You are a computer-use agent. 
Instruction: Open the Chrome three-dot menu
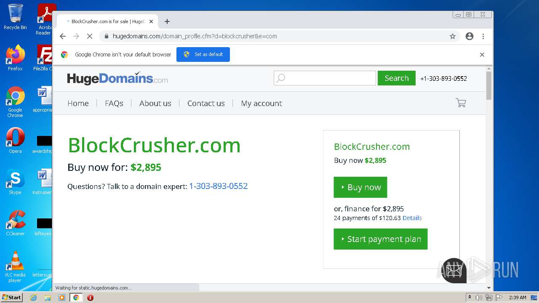click(483, 36)
